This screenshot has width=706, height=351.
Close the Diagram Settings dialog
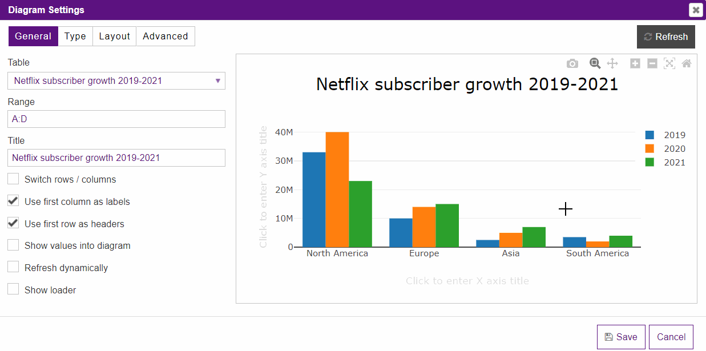pyautogui.click(x=696, y=10)
